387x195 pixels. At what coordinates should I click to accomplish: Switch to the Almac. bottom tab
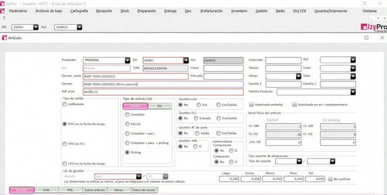tap(119, 190)
